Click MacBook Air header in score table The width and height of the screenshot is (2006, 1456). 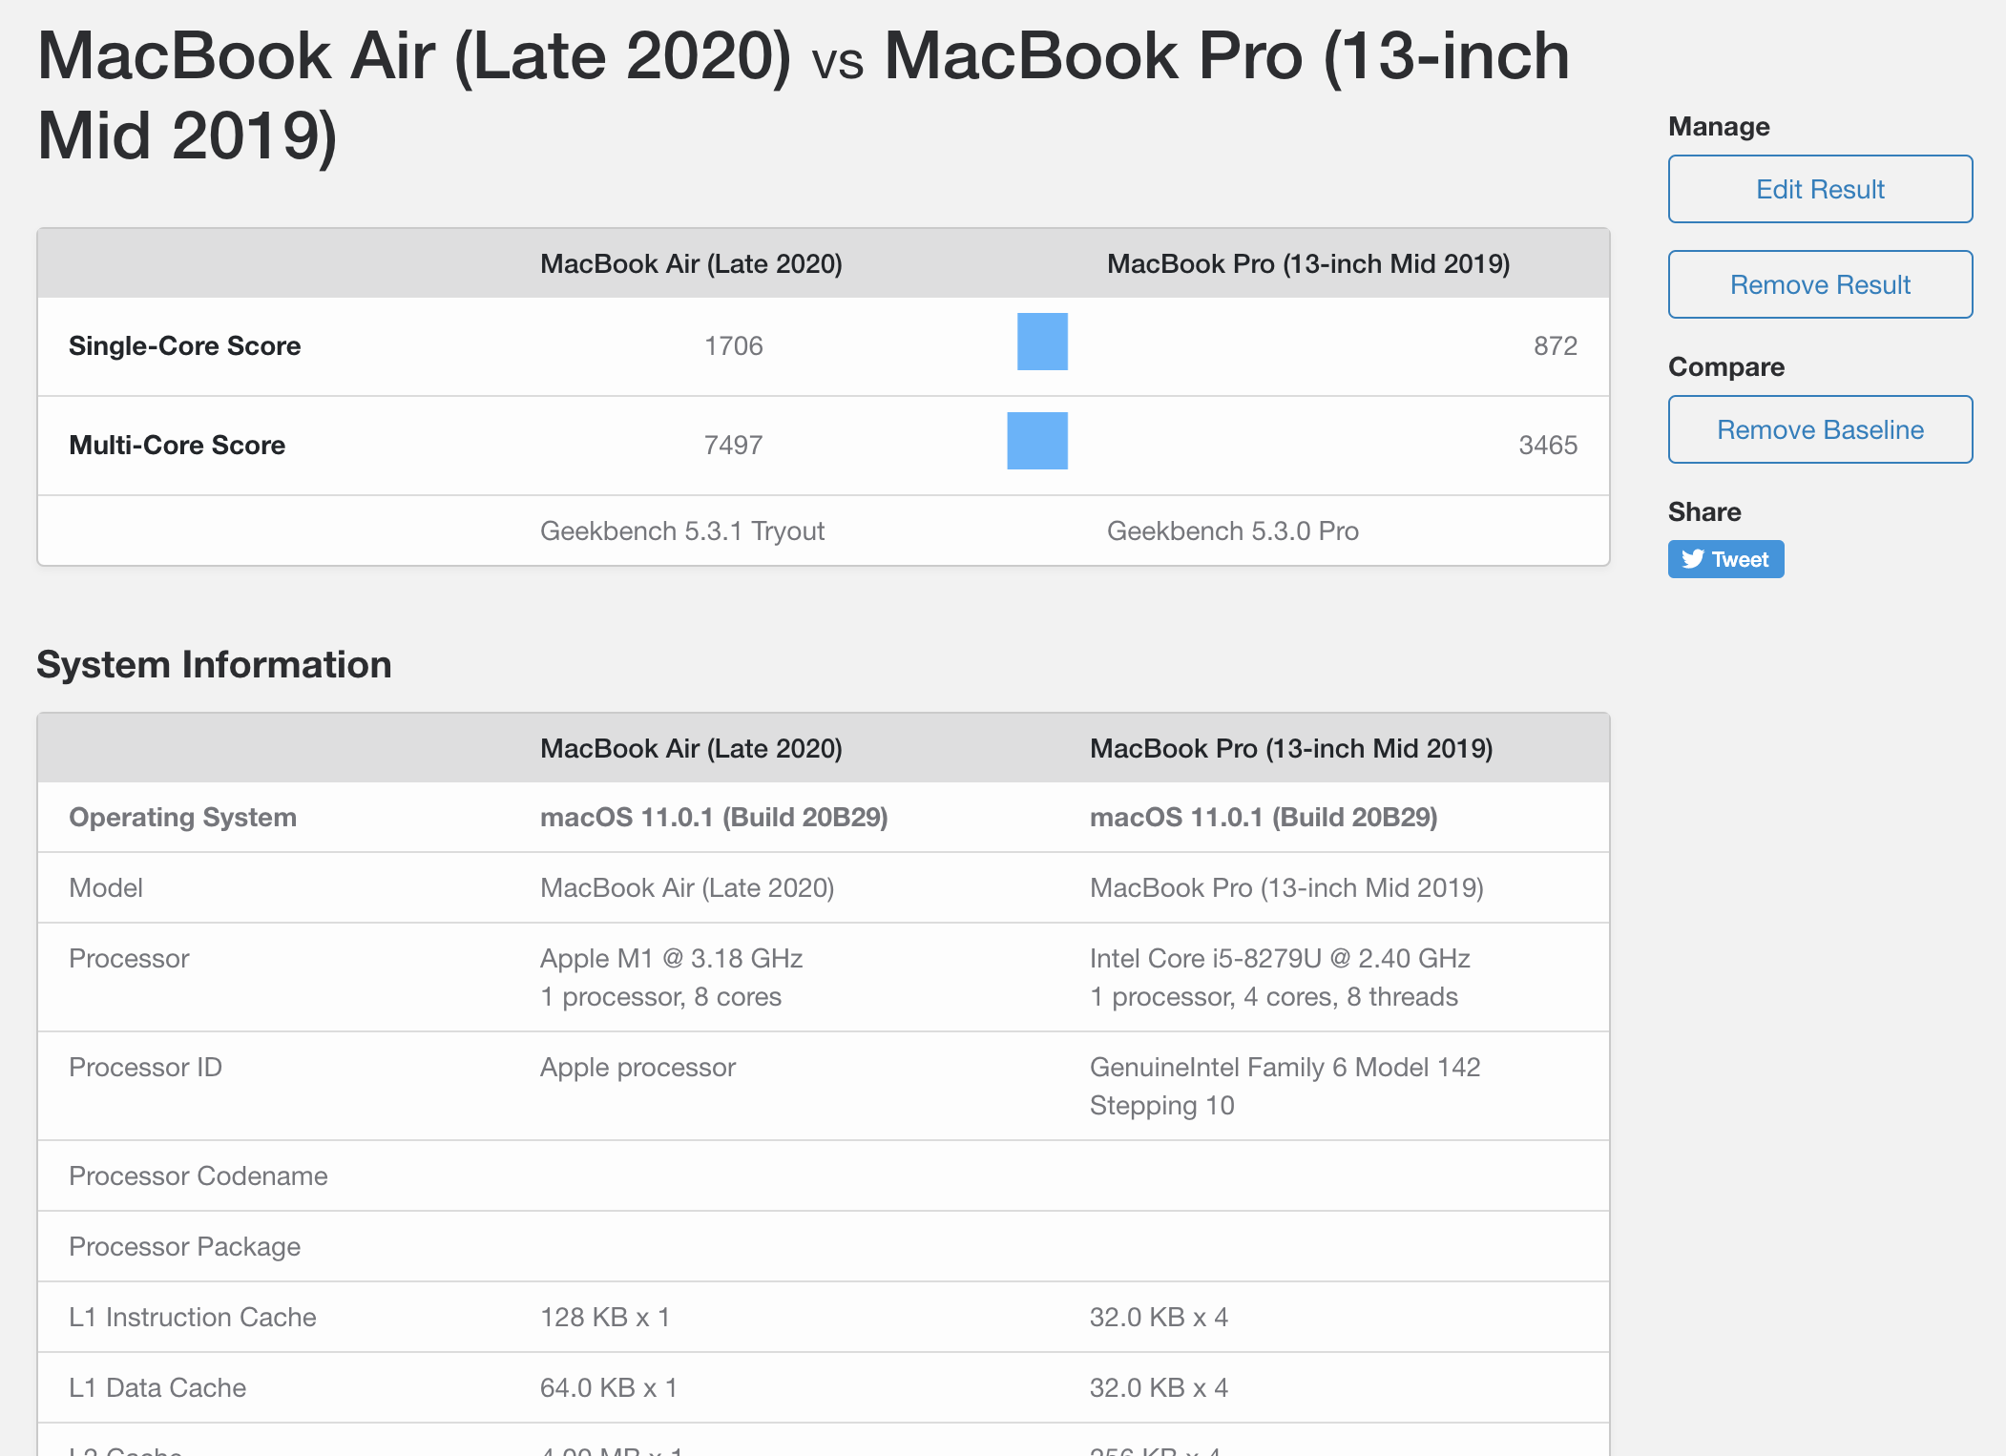click(691, 264)
